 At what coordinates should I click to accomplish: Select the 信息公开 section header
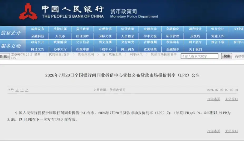[11, 33]
